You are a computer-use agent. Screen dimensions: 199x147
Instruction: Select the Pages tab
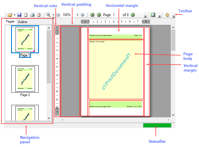[10, 22]
